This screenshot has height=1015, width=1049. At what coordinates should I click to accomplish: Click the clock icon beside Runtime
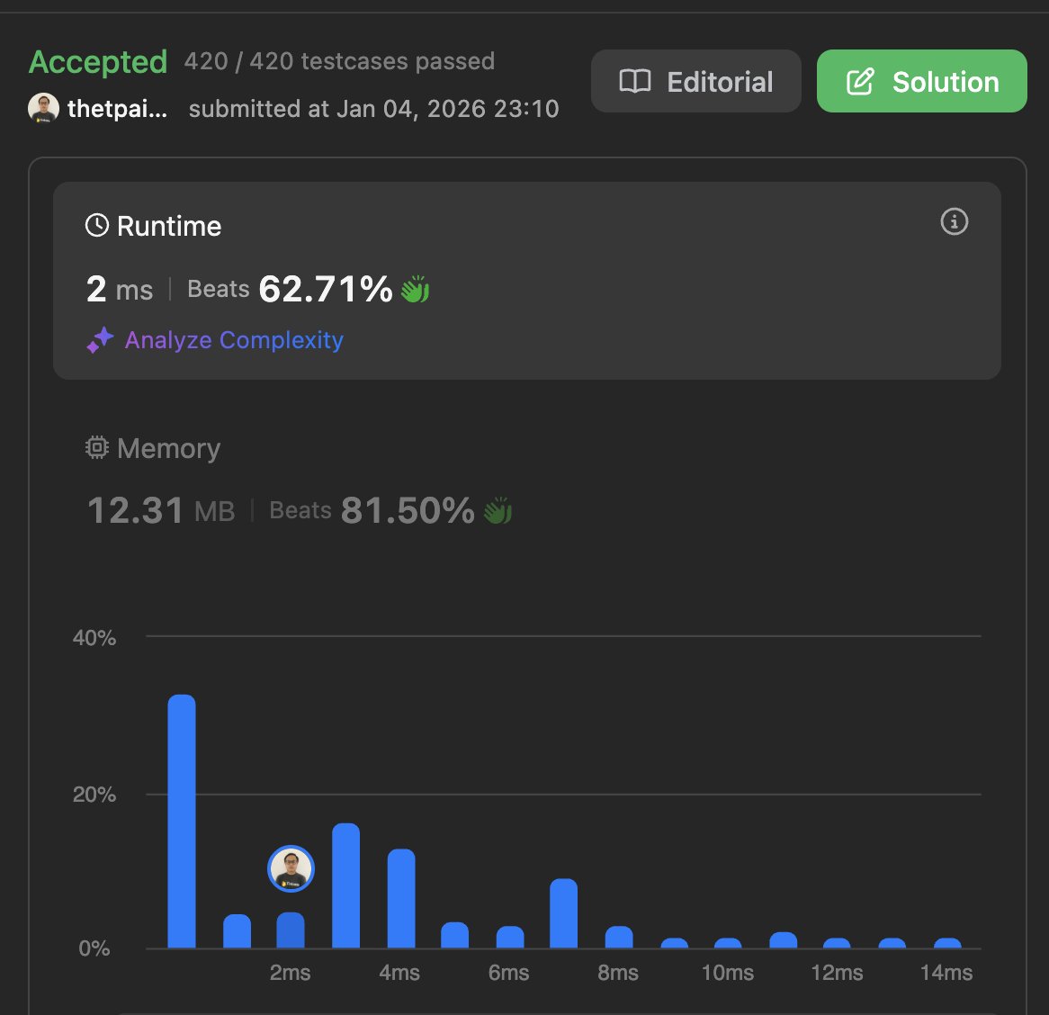tap(98, 226)
